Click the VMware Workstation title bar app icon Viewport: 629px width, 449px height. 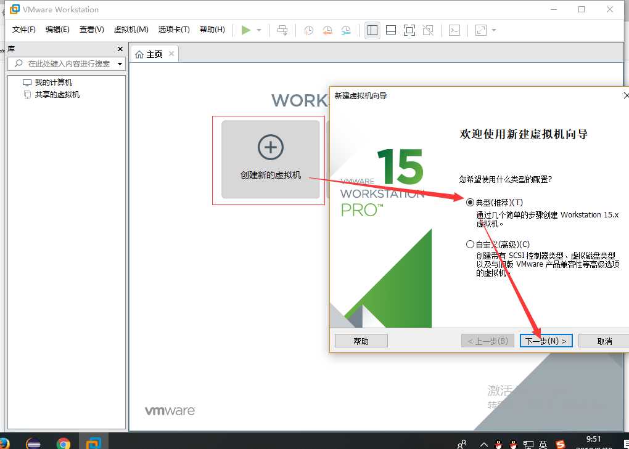(x=14, y=9)
